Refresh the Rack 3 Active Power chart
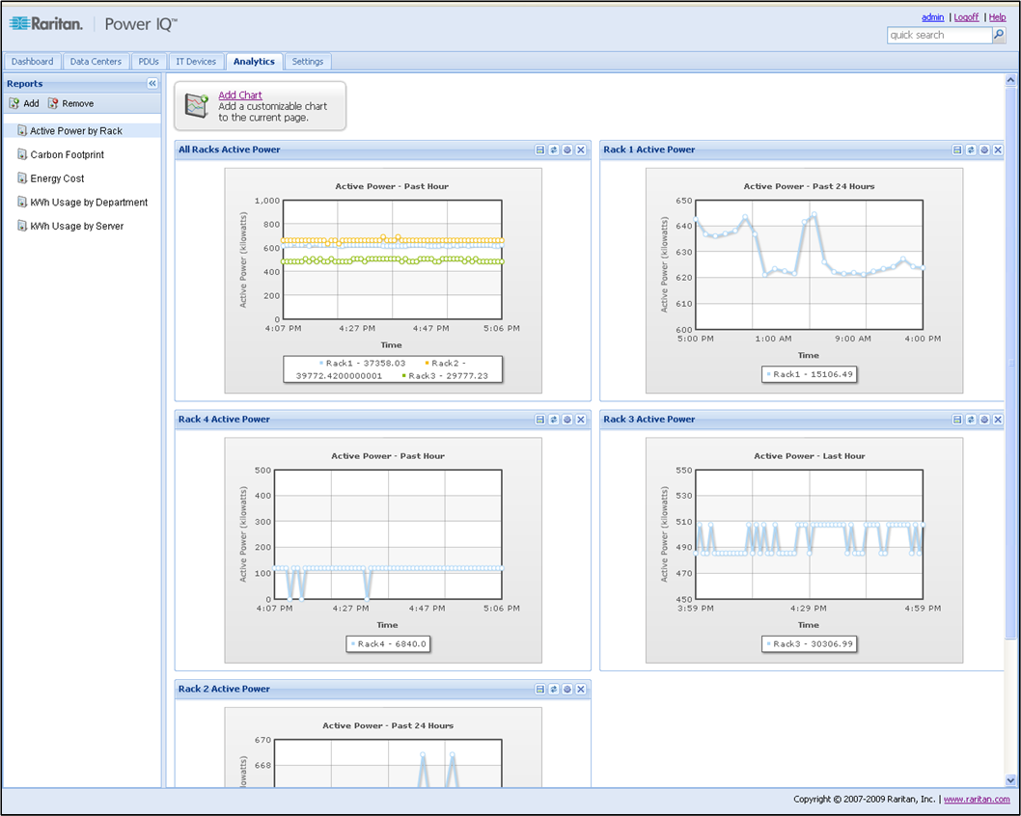1021x816 pixels. [971, 420]
